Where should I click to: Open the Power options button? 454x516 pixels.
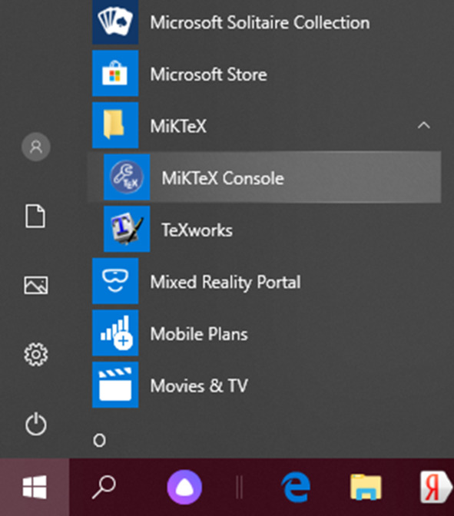[36, 424]
